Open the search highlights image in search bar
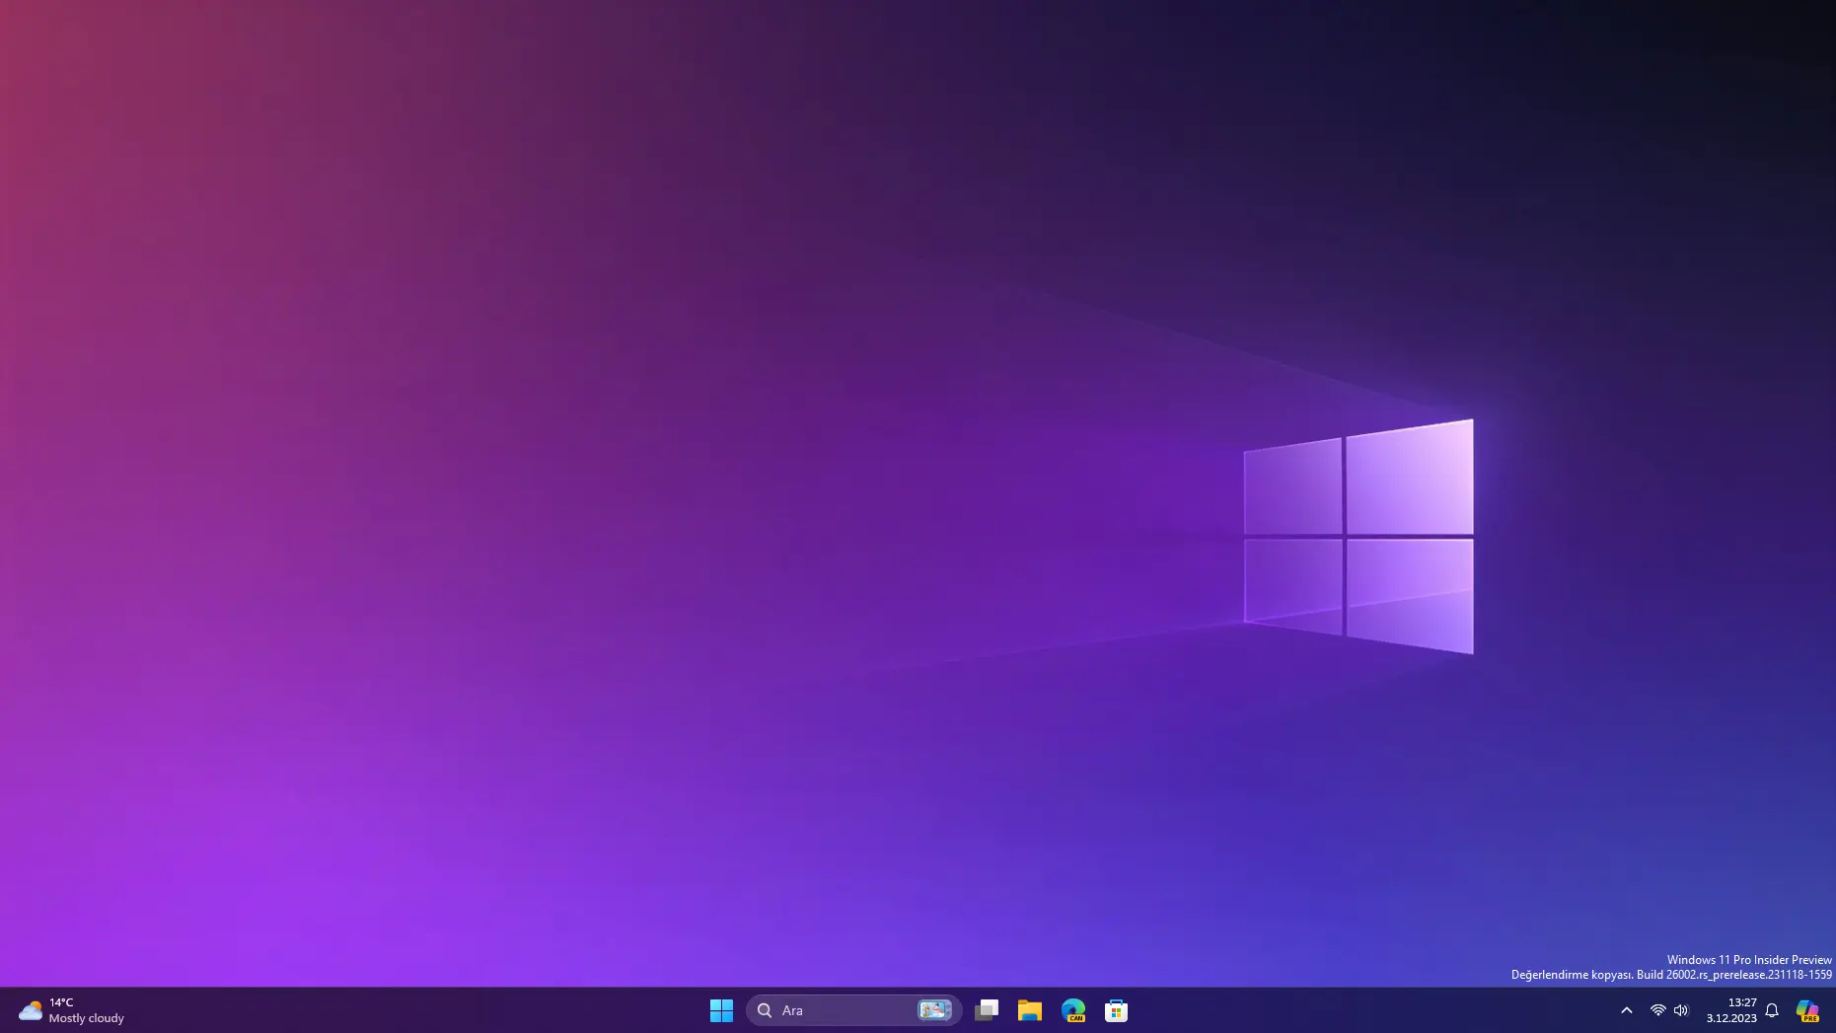The image size is (1836, 1033). click(x=934, y=1010)
